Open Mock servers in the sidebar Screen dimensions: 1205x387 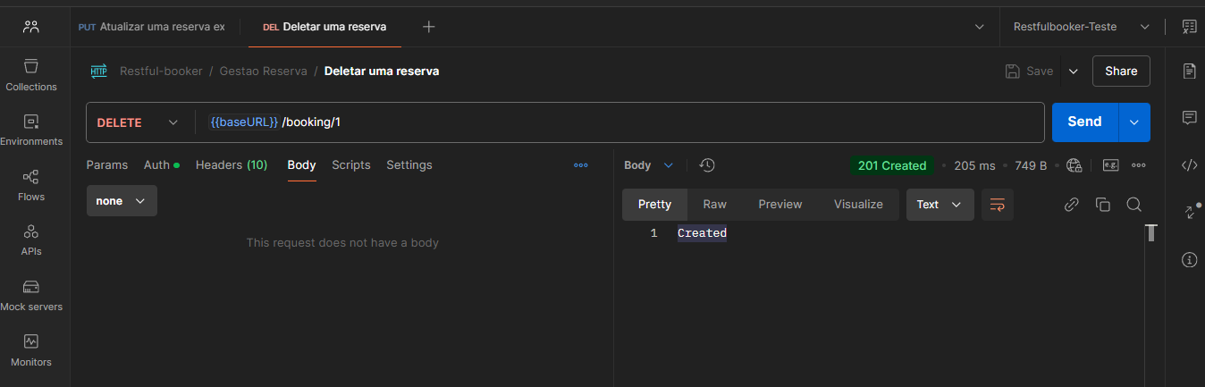pyautogui.click(x=31, y=295)
